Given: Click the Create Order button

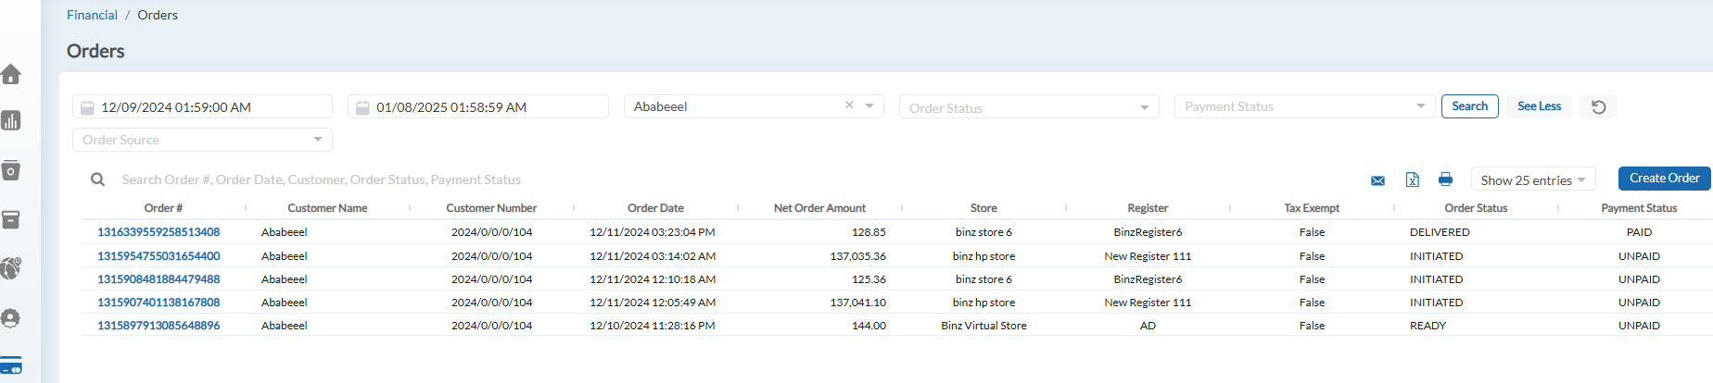Looking at the screenshot, I should (1665, 178).
